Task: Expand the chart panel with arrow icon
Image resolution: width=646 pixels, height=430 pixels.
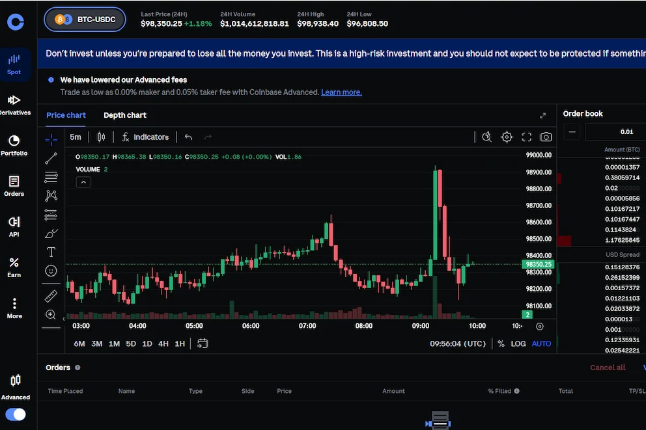Action: [x=542, y=116]
